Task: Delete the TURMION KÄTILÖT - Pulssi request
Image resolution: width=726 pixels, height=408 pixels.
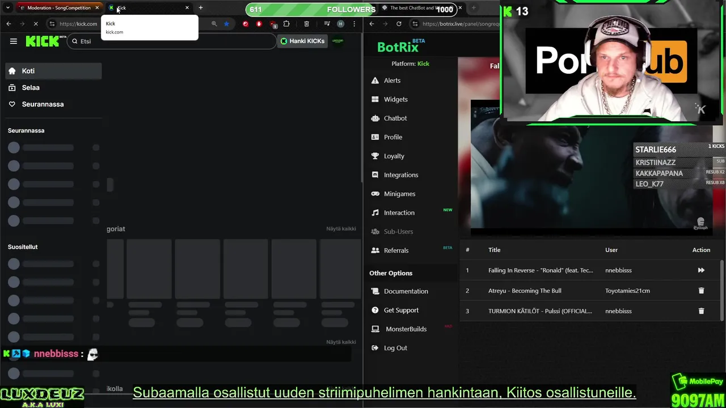Action: pos(701,311)
